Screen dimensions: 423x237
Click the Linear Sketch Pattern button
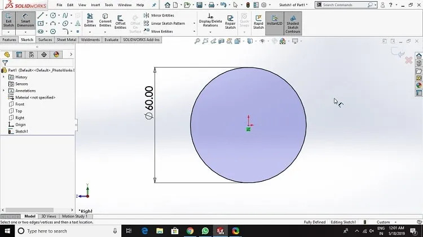(x=165, y=24)
